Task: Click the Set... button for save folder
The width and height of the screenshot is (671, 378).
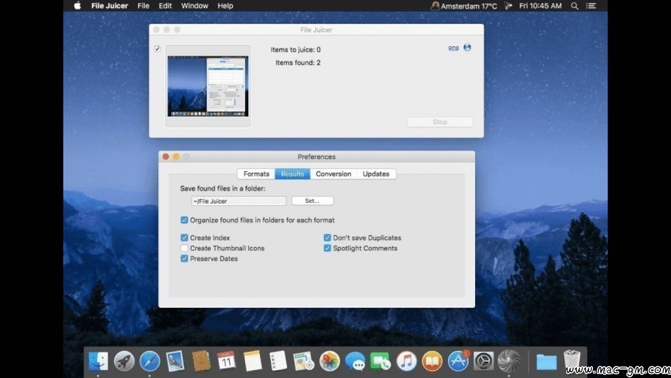Action: [x=313, y=200]
